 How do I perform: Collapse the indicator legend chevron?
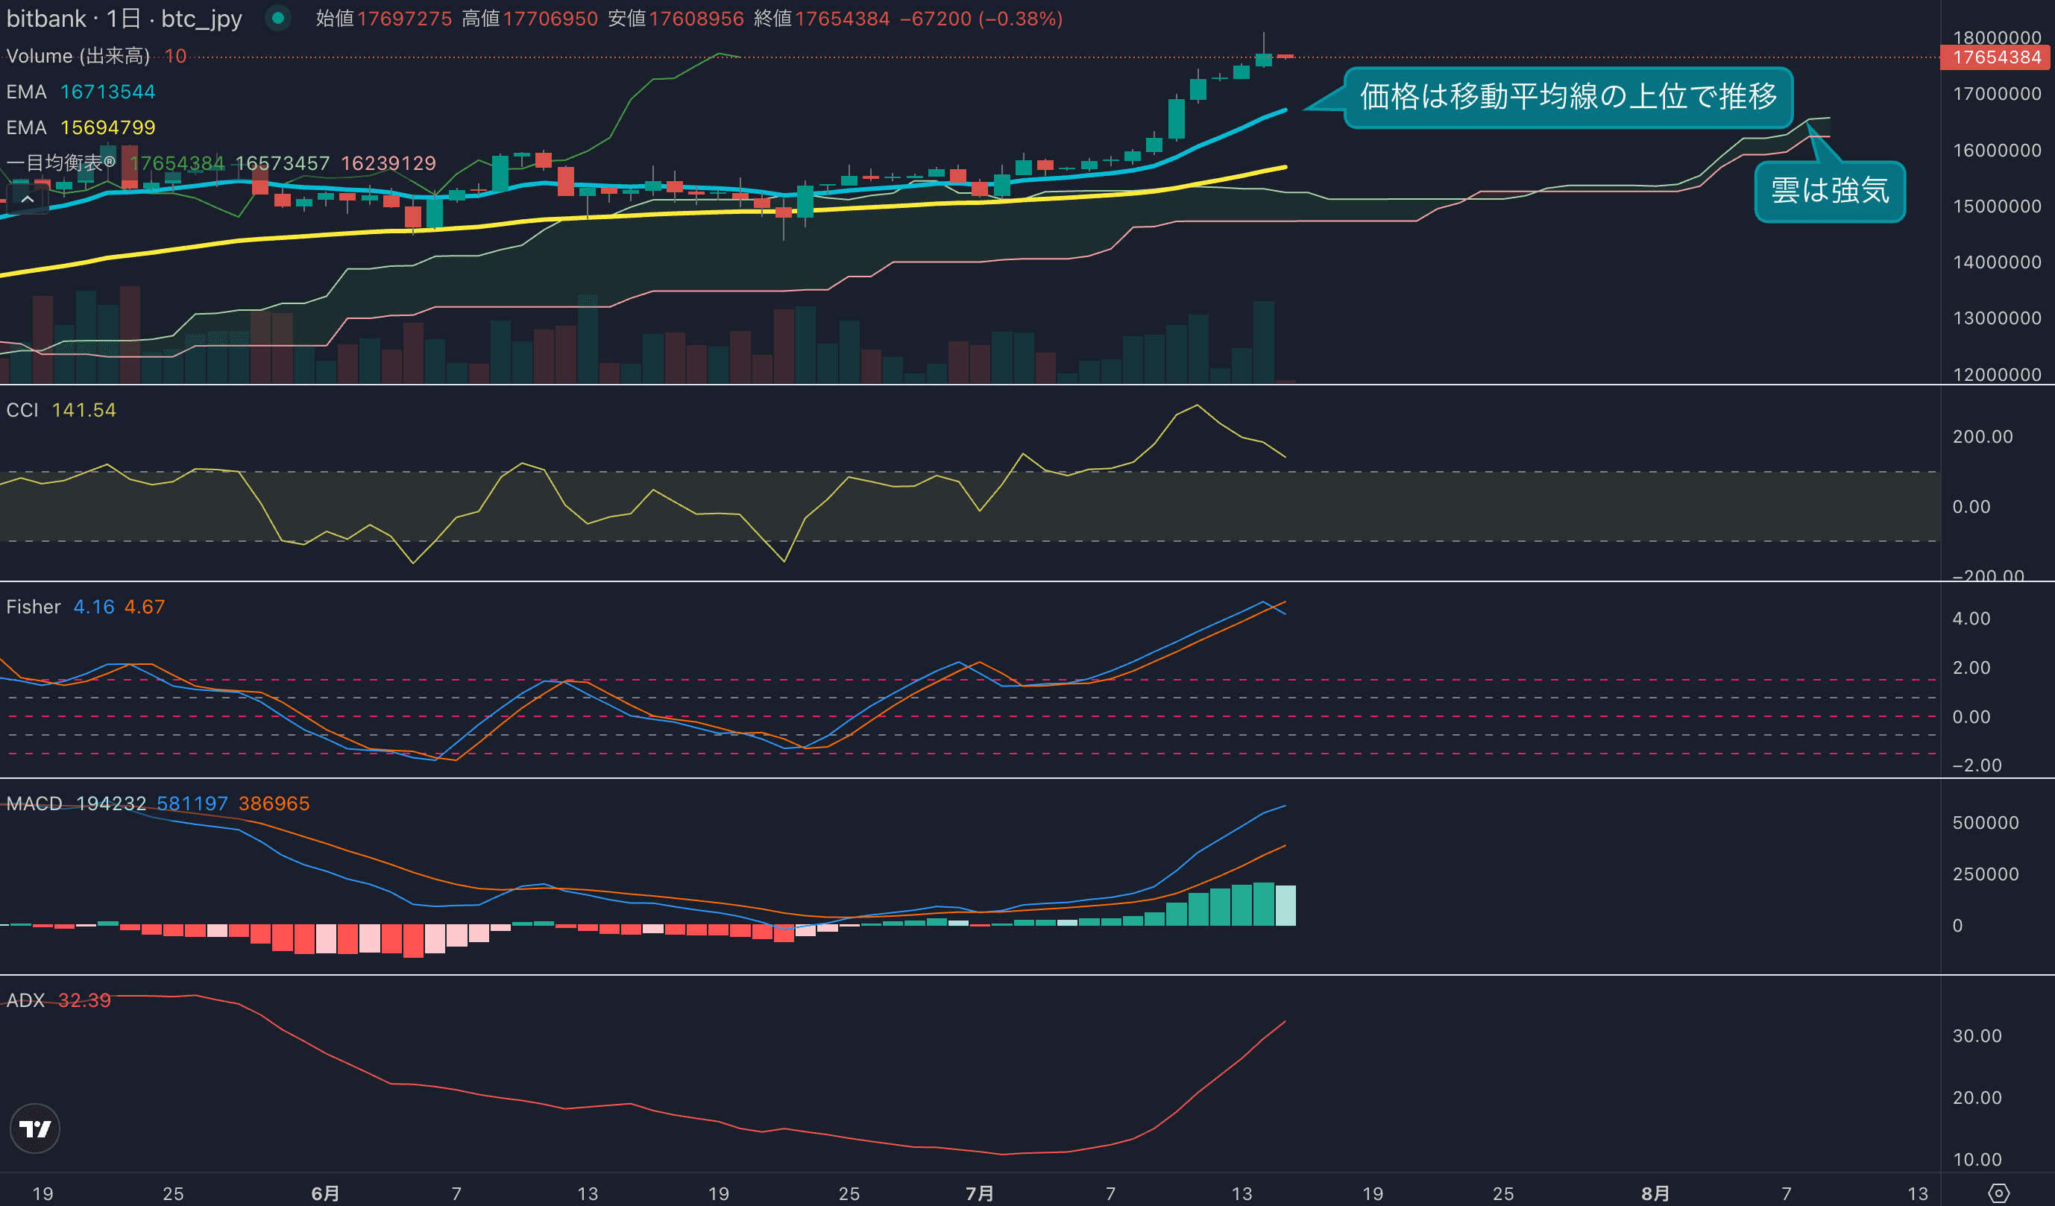[27, 199]
